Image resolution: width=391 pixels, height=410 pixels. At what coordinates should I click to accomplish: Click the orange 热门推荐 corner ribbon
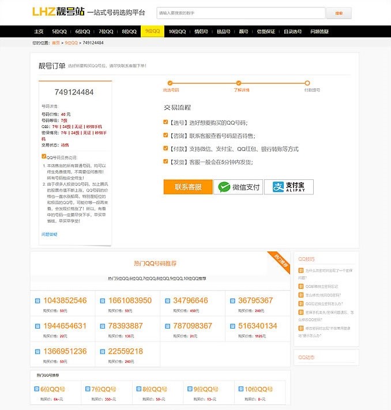280,261
